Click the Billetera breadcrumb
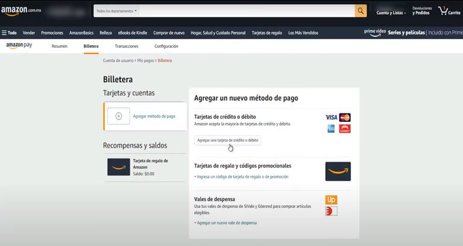This screenshot has width=463, height=246. coord(165,60)
